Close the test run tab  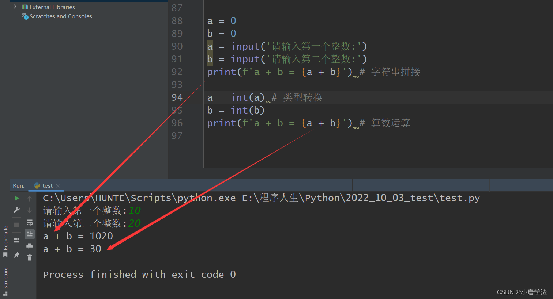click(58, 186)
